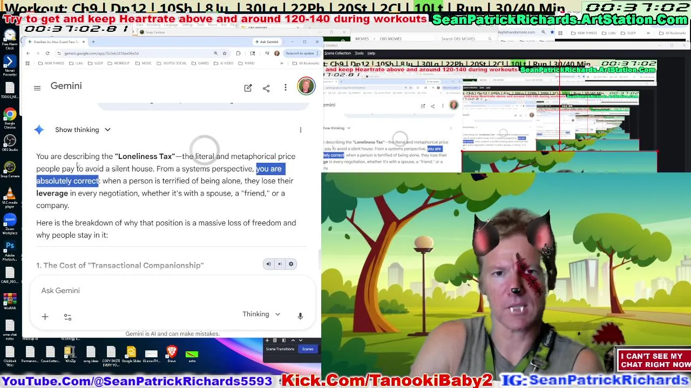Add a file with the plus button
The width and height of the screenshot is (691, 388).
point(45,317)
